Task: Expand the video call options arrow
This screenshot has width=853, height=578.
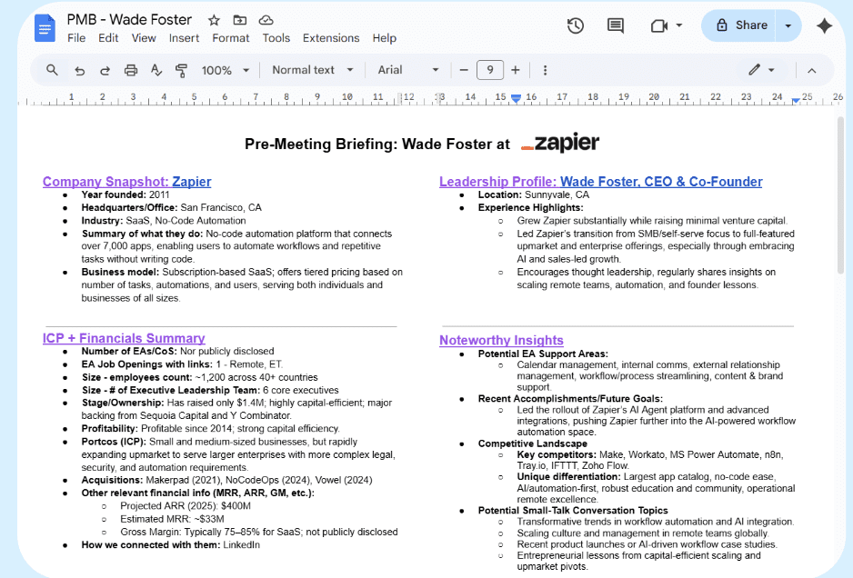Action: [679, 25]
